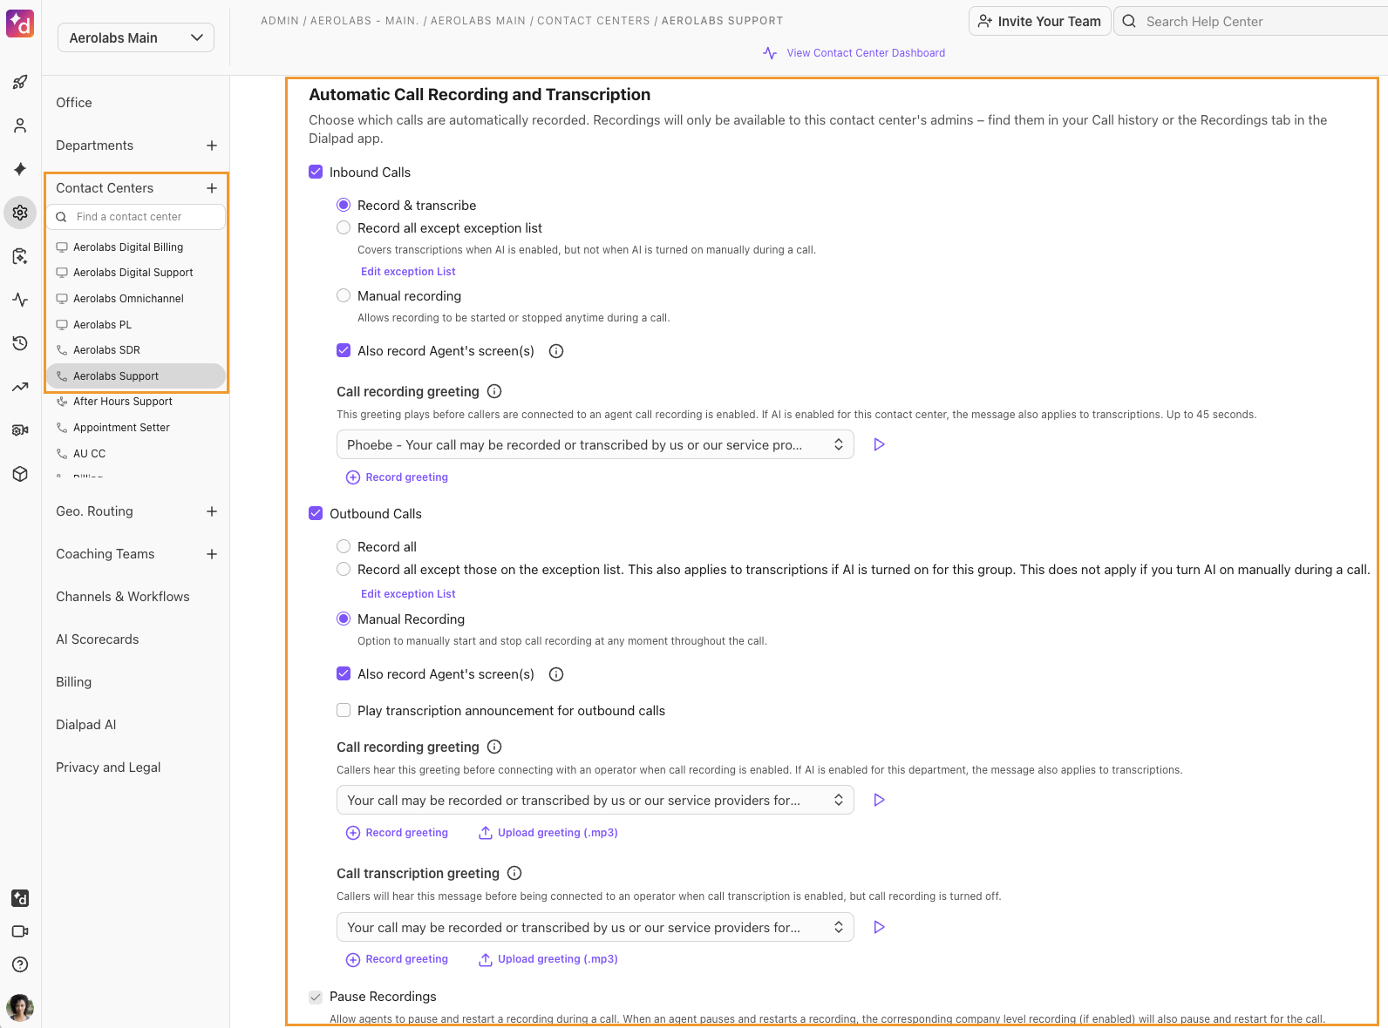Click Upload greeting (.mp3) under transcription greeting
This screenshot has width=1388, height=1028.
pos(548,959)
